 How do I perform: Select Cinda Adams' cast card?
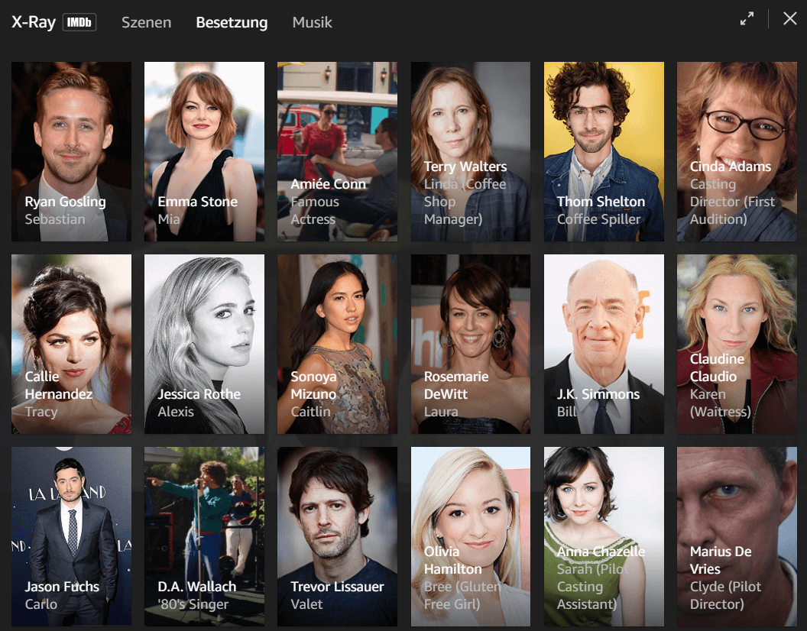click(x=737, y=152)
